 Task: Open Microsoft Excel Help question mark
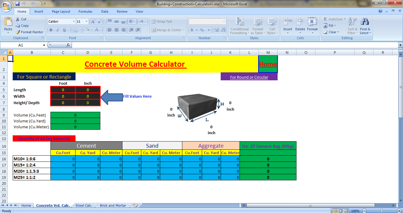(x=380, y=11)
